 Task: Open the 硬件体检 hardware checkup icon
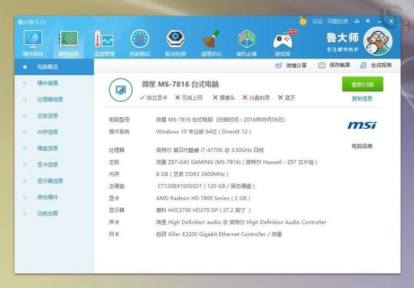[33, 43]
